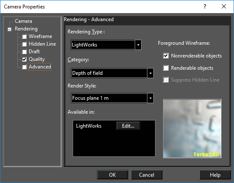Select the Quality tree label
The image size is (234, 183).
tap(37, 59)
